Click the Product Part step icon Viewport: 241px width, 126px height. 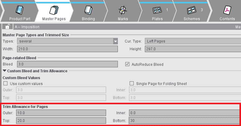coord(19,10)
